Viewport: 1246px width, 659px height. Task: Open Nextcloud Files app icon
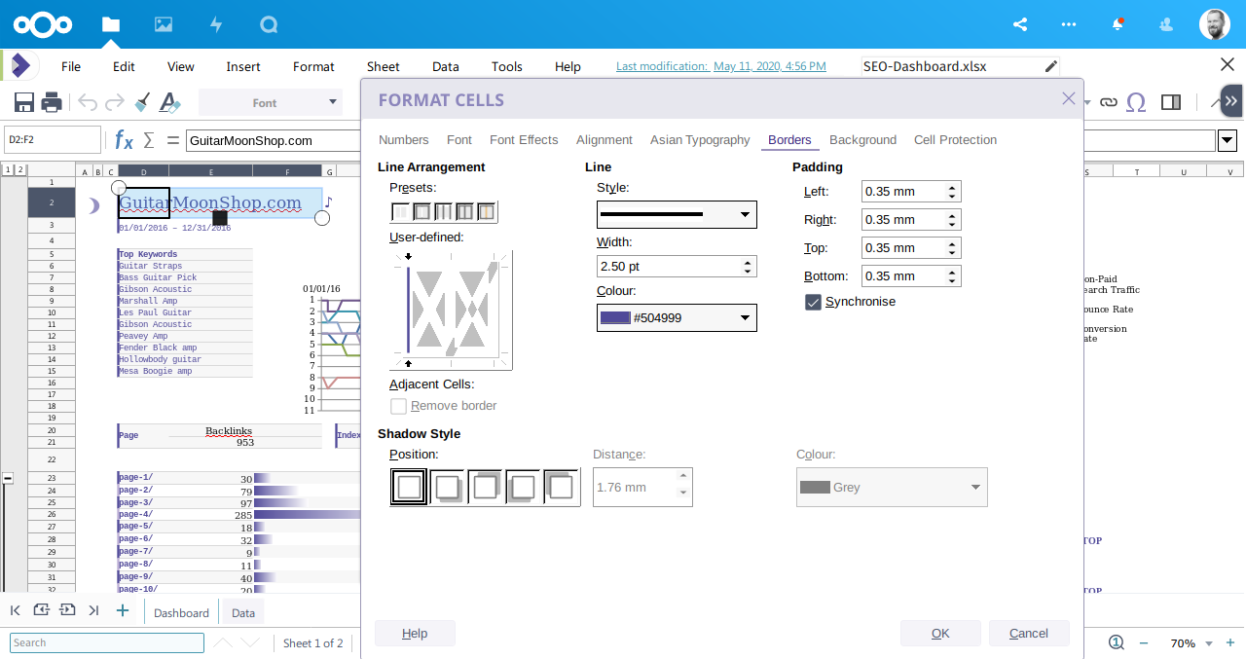[111, 24]
